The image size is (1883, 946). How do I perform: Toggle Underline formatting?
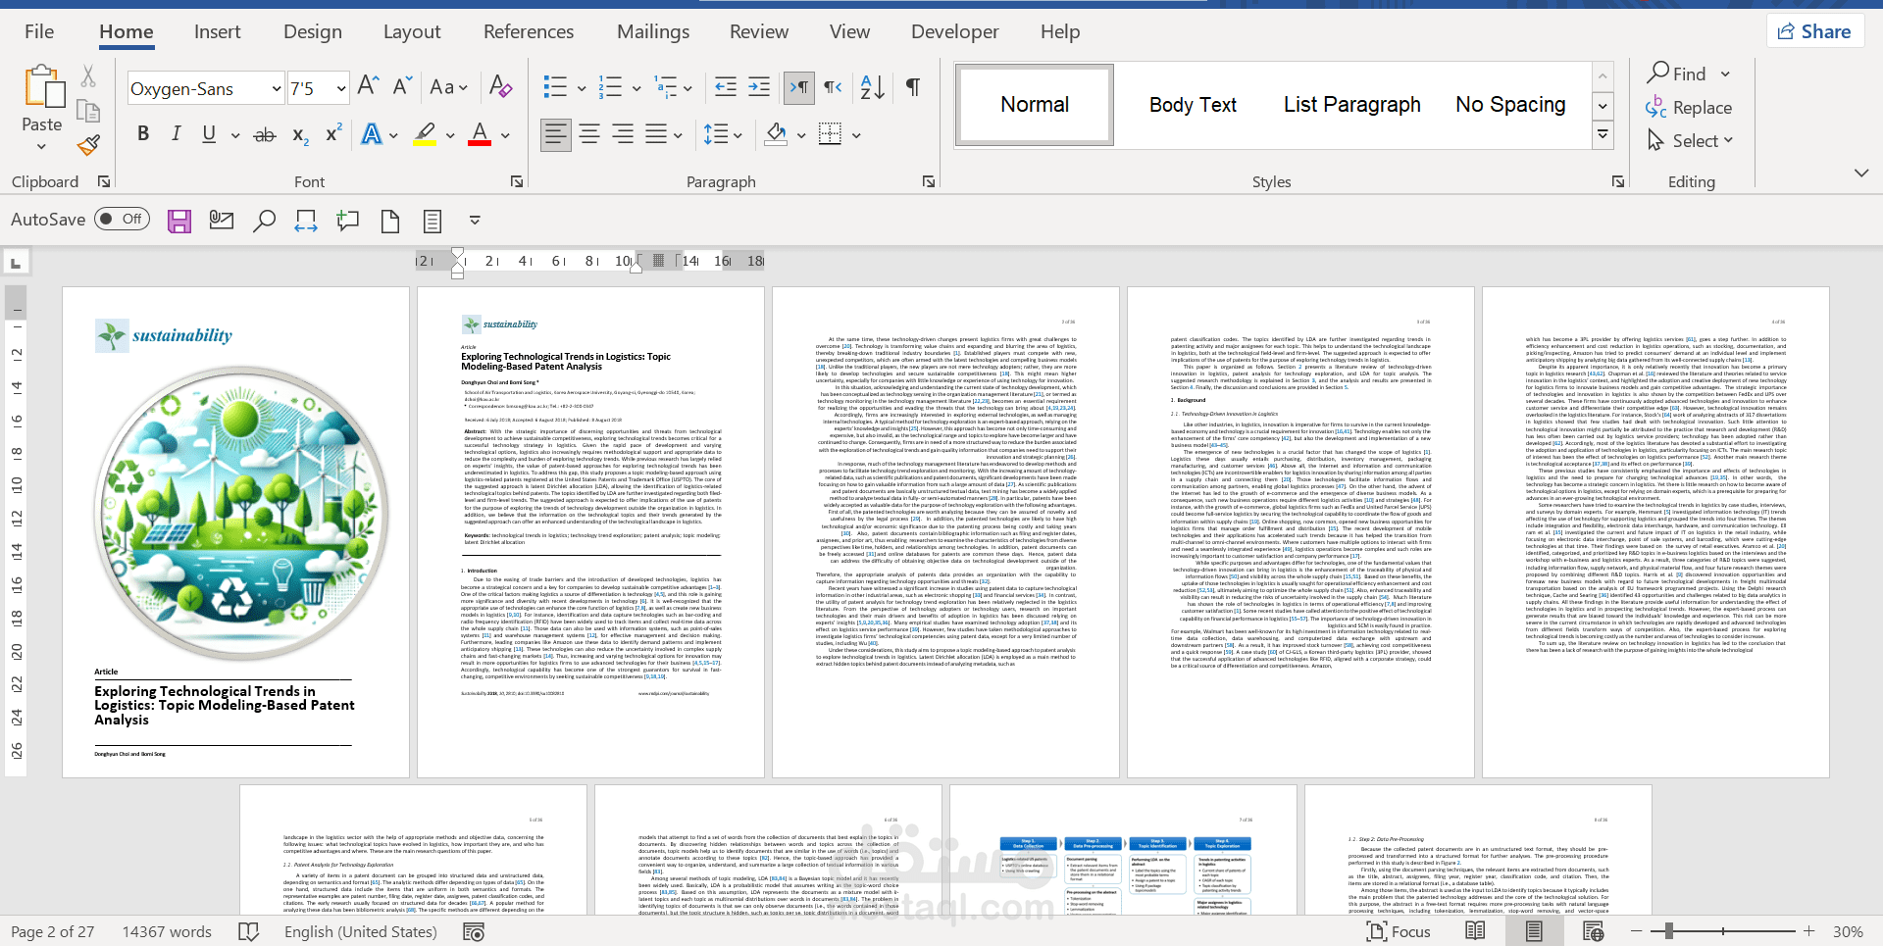[208, 133]
